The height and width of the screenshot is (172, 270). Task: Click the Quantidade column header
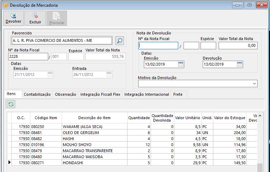pyautogui.click(x=139, y=118)
